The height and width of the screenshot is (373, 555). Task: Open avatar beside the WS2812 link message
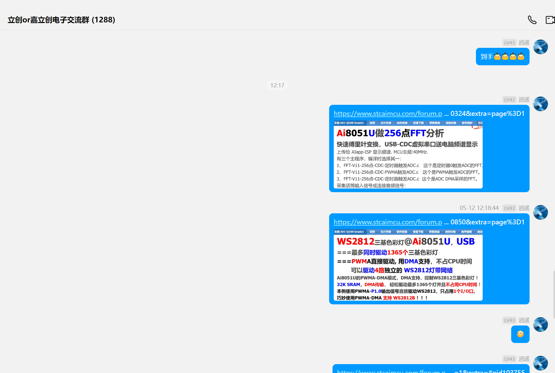(x=541, y=212)
